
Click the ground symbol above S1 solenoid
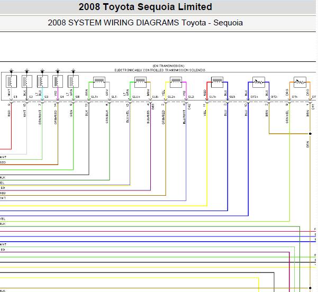[x=11, y=70]
